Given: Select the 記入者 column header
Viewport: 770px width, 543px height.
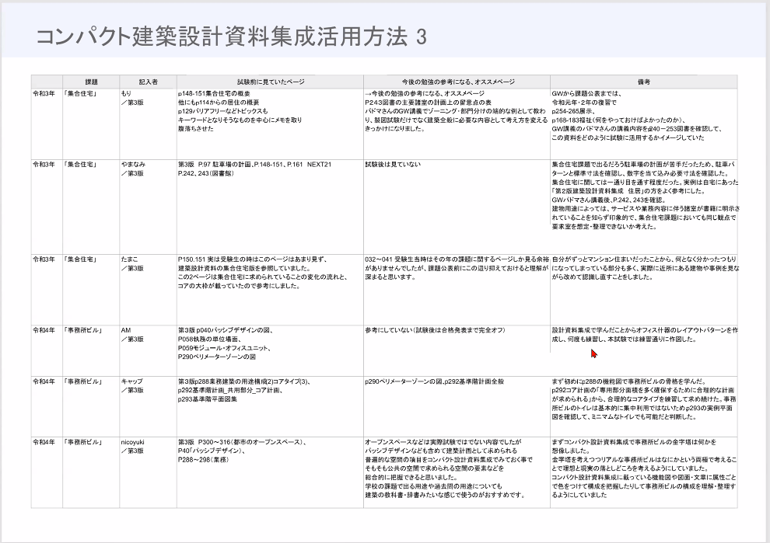Looking at the screenshot, I should 148,82.
